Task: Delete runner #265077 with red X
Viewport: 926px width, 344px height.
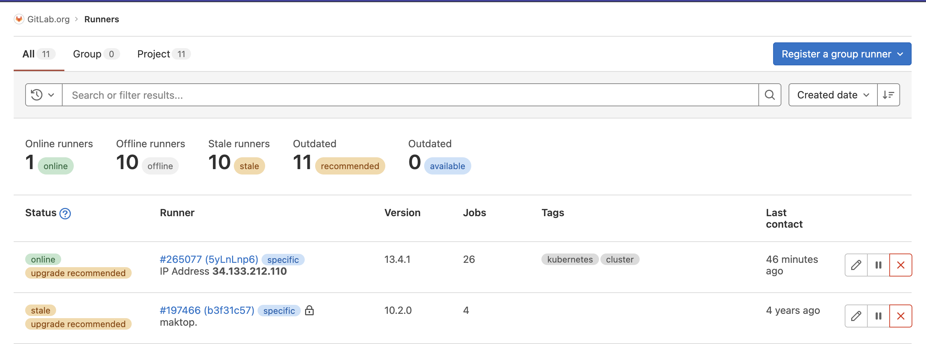Action: (900, 265)
